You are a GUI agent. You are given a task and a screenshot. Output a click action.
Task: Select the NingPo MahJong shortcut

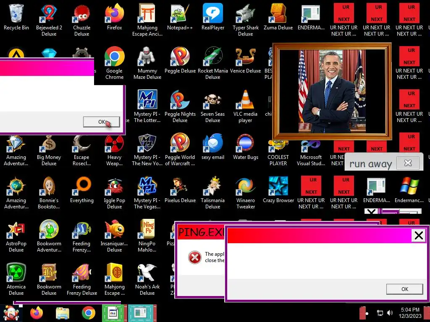[147, 236]
